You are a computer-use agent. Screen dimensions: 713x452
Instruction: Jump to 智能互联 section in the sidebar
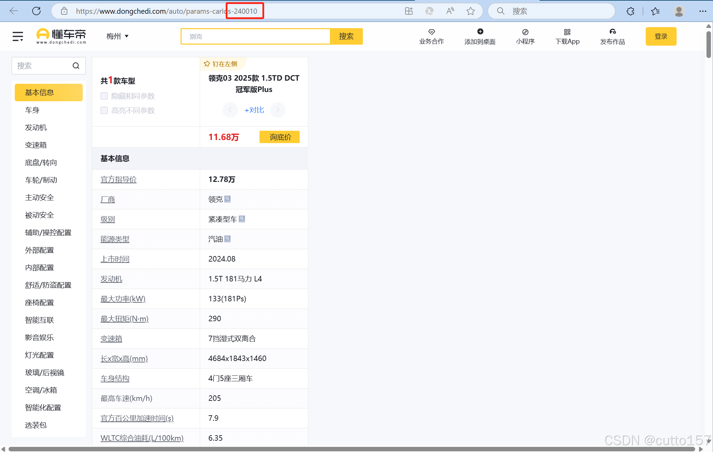[39, 320]
